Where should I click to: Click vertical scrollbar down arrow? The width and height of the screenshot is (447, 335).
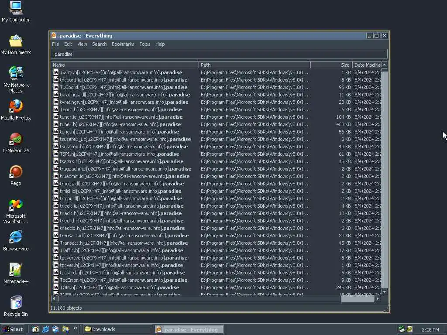(x=385, y=292)
